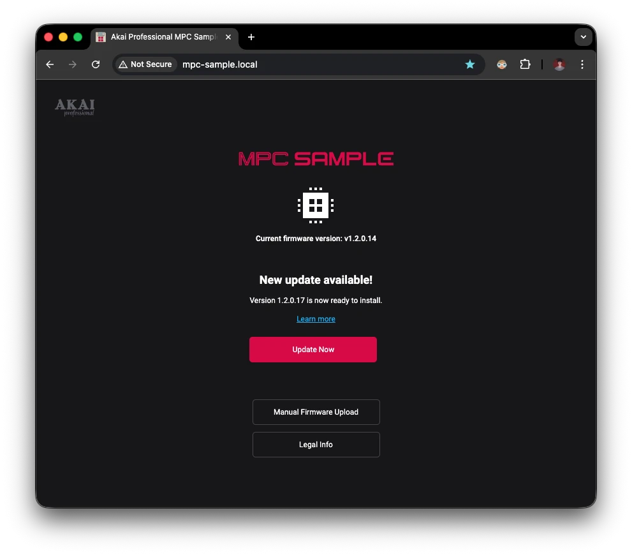
Task: Reload the mpc-sample.local page
Action: 96,64
